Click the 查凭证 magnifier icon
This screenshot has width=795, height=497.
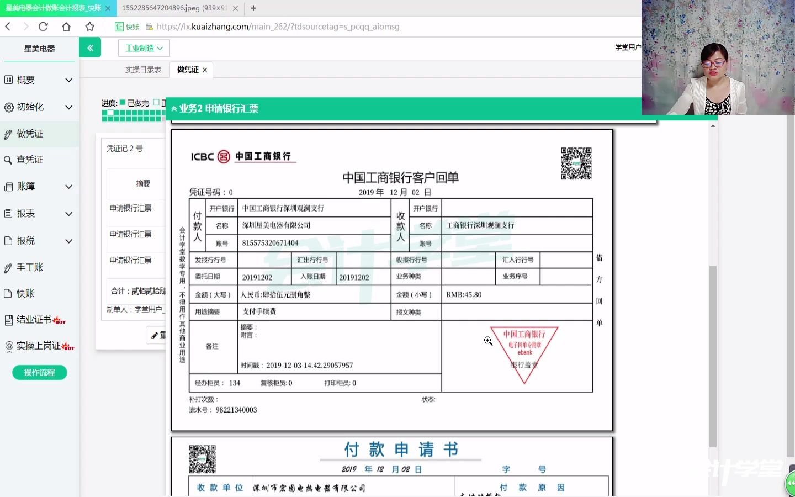(x=8, y=160)
